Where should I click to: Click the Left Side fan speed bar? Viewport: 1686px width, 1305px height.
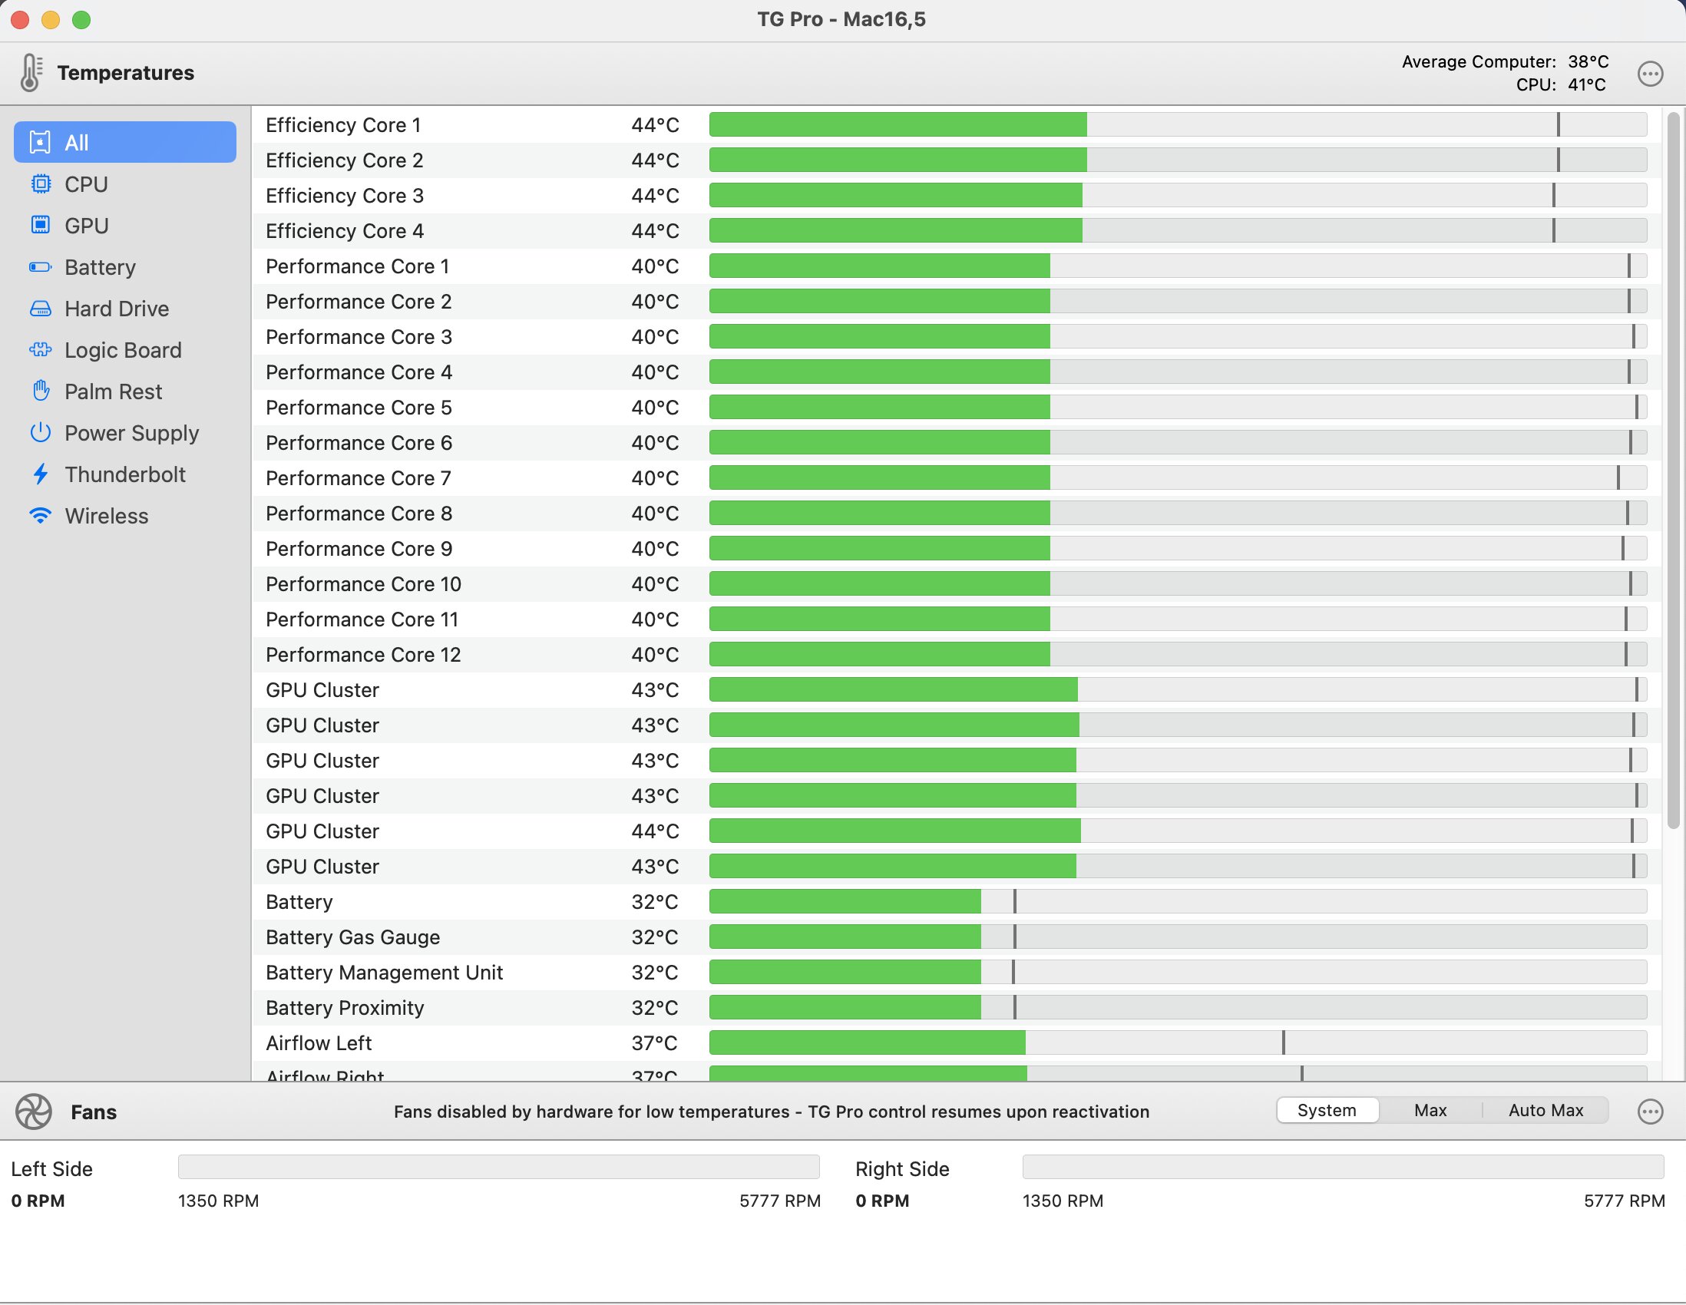click(x=499, y=1166)
